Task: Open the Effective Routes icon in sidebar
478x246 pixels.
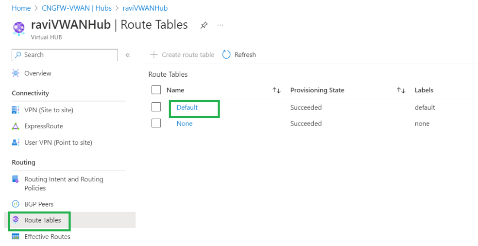Action: (16, 237)
